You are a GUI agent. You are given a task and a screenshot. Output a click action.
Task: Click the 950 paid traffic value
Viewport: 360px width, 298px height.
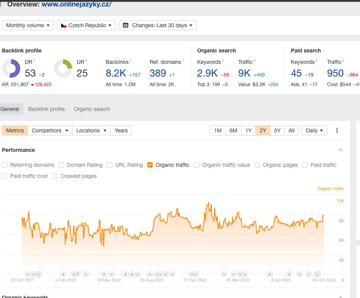tap(336, 73)
